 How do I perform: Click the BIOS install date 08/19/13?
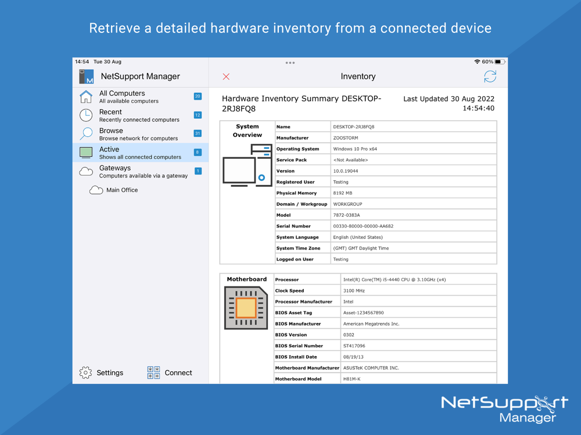tap(353, 357)
